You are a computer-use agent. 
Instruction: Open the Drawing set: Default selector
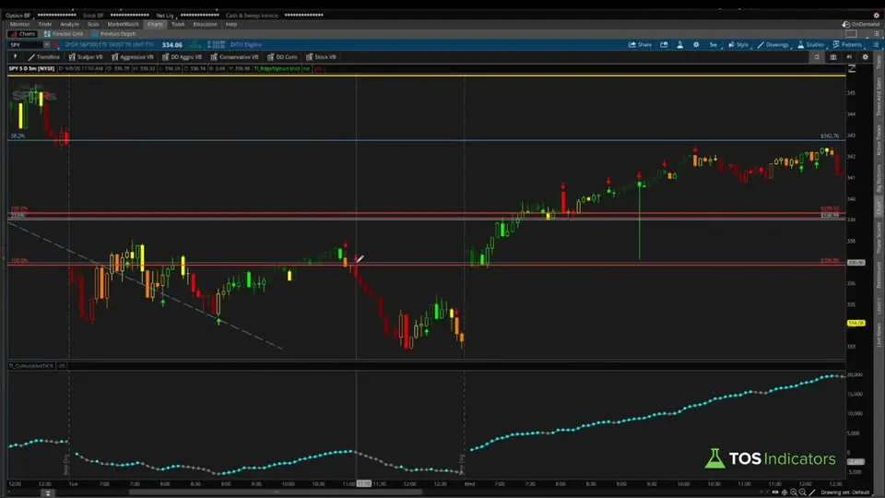(x=845, y=492)
